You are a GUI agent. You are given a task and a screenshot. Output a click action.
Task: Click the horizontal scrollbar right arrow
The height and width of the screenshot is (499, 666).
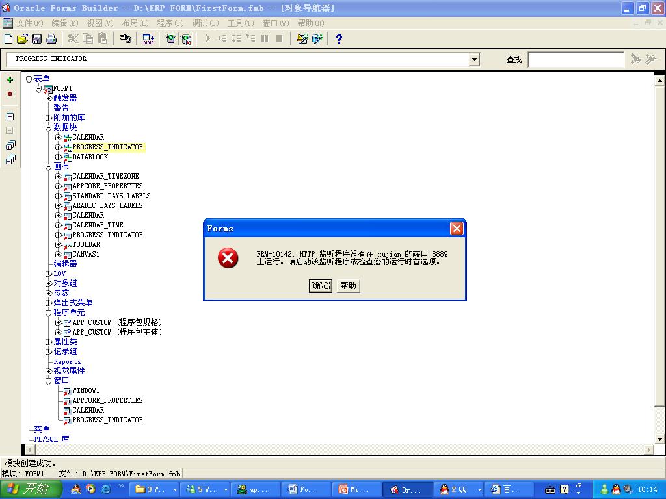point(649,450)
